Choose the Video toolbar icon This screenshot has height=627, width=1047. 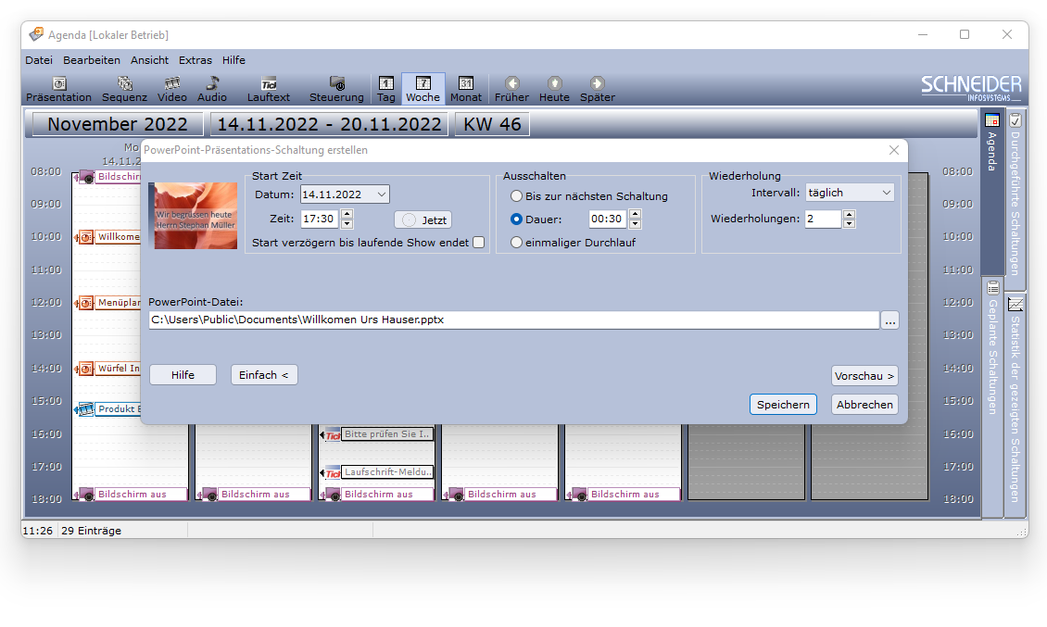(172, 90)
